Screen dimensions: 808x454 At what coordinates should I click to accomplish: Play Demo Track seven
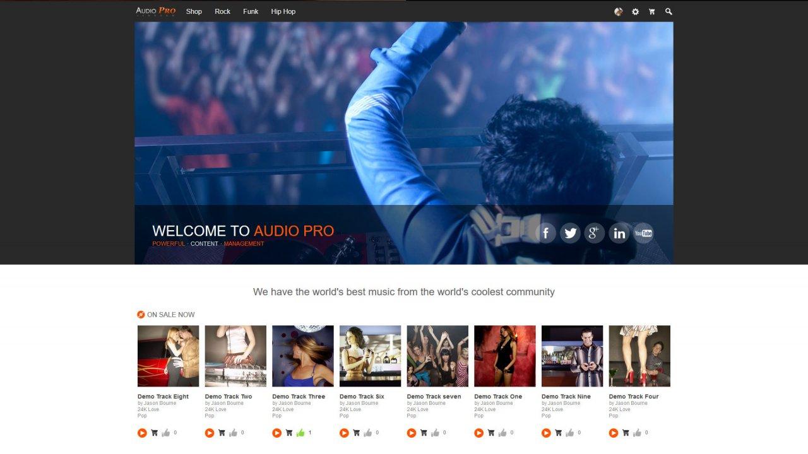(412, 433)
